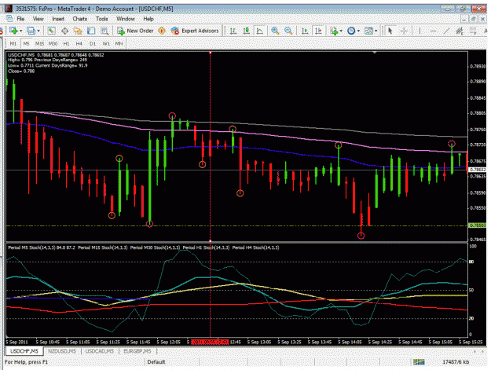The image size is (491, 370).
Task: Click the current price label 0.78652
Action: click(x=477, y=170)
